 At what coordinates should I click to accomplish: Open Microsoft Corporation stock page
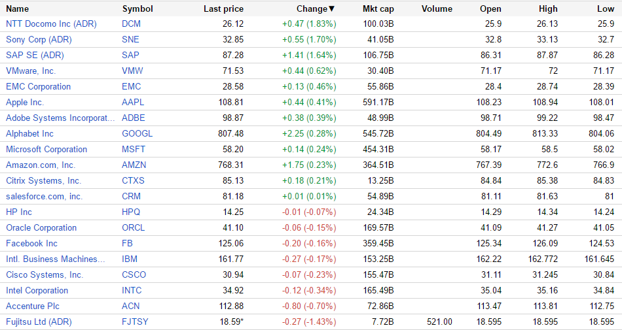click(46, 149)
